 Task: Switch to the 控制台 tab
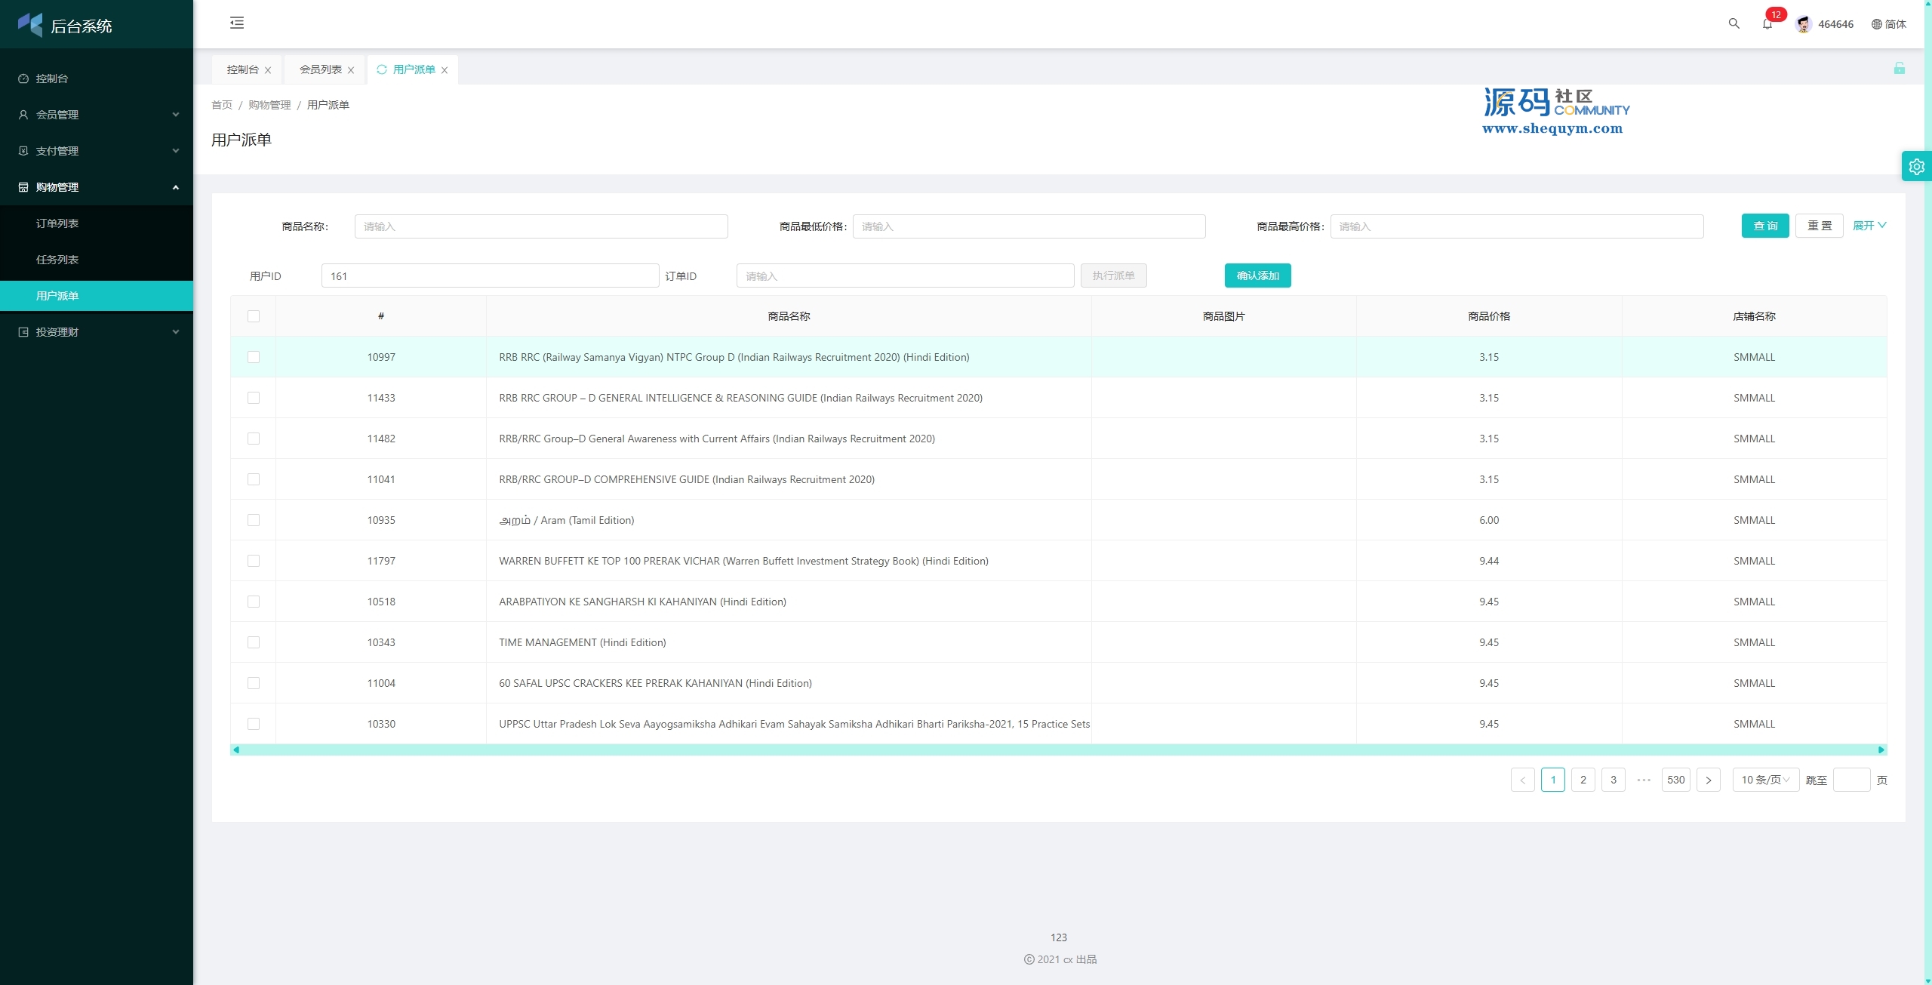click(x=242, y=69)
